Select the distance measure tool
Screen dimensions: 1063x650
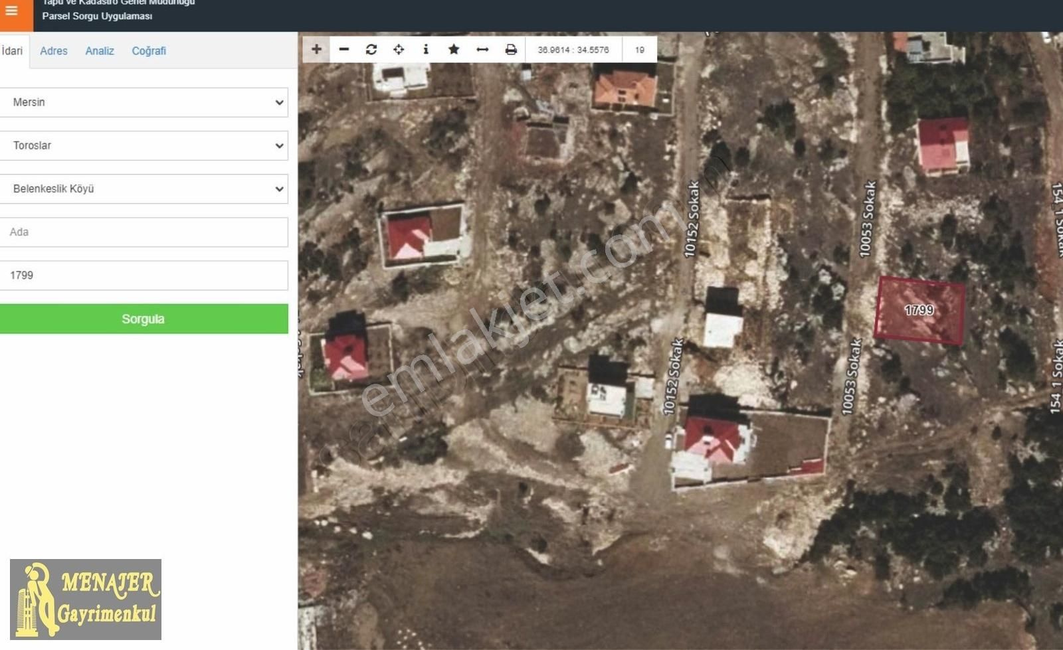click(482, 49)
